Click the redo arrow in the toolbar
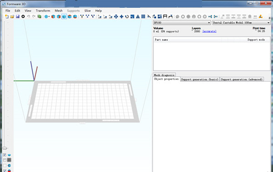 click(34, 16)
